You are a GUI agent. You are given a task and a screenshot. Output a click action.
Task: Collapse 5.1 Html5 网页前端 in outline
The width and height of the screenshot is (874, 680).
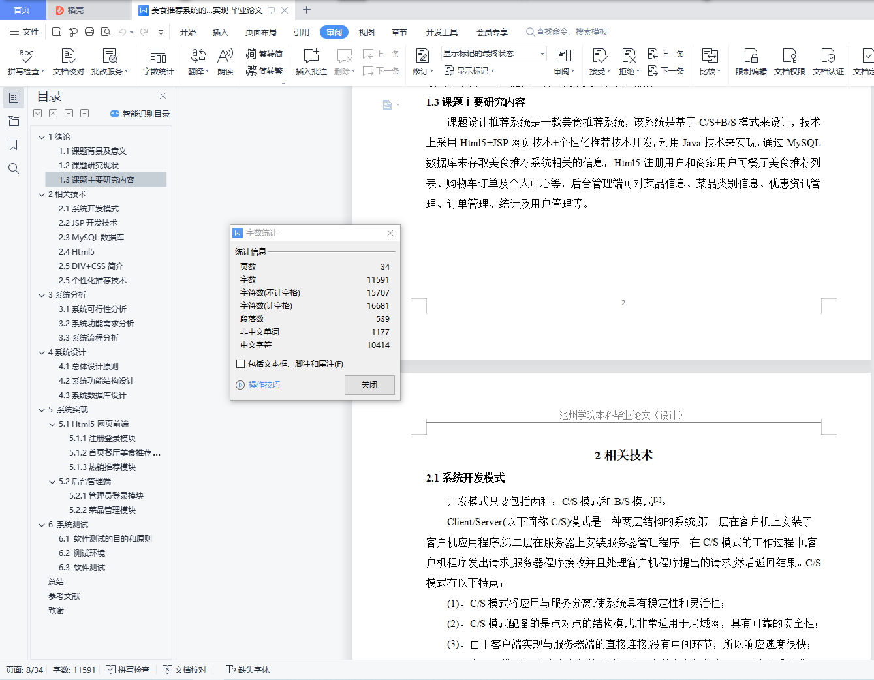pos(52,424)
